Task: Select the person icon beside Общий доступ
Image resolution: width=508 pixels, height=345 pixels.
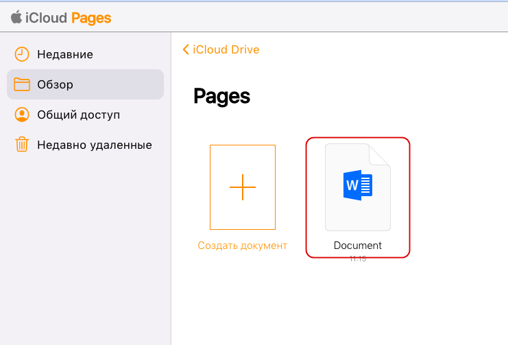Action: pos(22,115)
